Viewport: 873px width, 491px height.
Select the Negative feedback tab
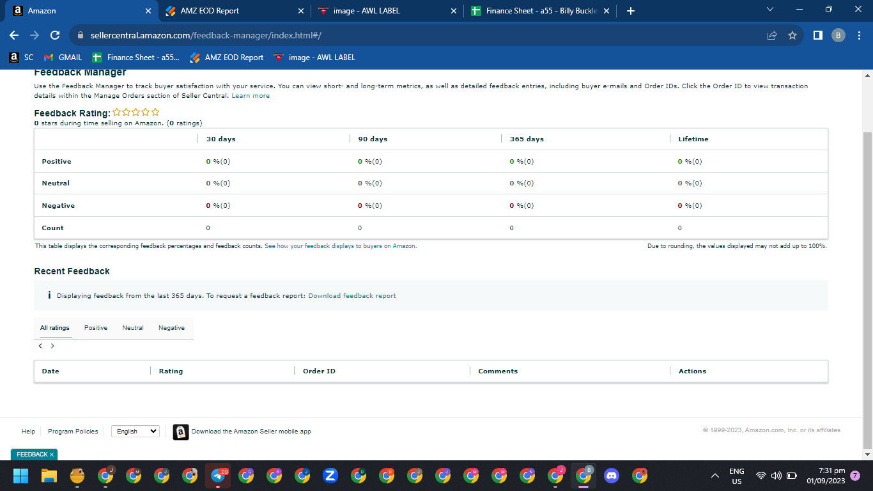click(x=172, y=328)
